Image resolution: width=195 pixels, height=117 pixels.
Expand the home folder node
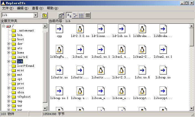(9, 53)
